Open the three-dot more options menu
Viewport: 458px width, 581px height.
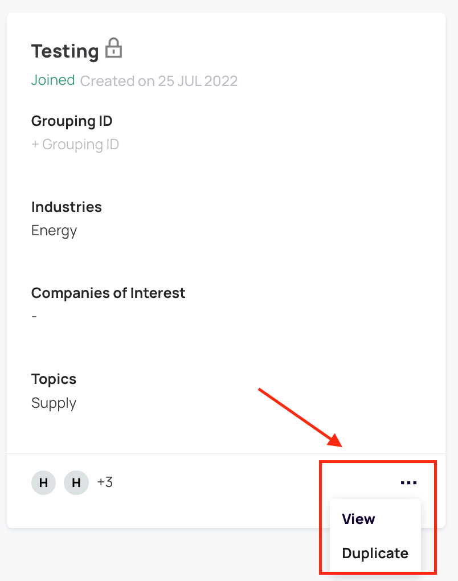pyautogui.click(x=408, y=483)
